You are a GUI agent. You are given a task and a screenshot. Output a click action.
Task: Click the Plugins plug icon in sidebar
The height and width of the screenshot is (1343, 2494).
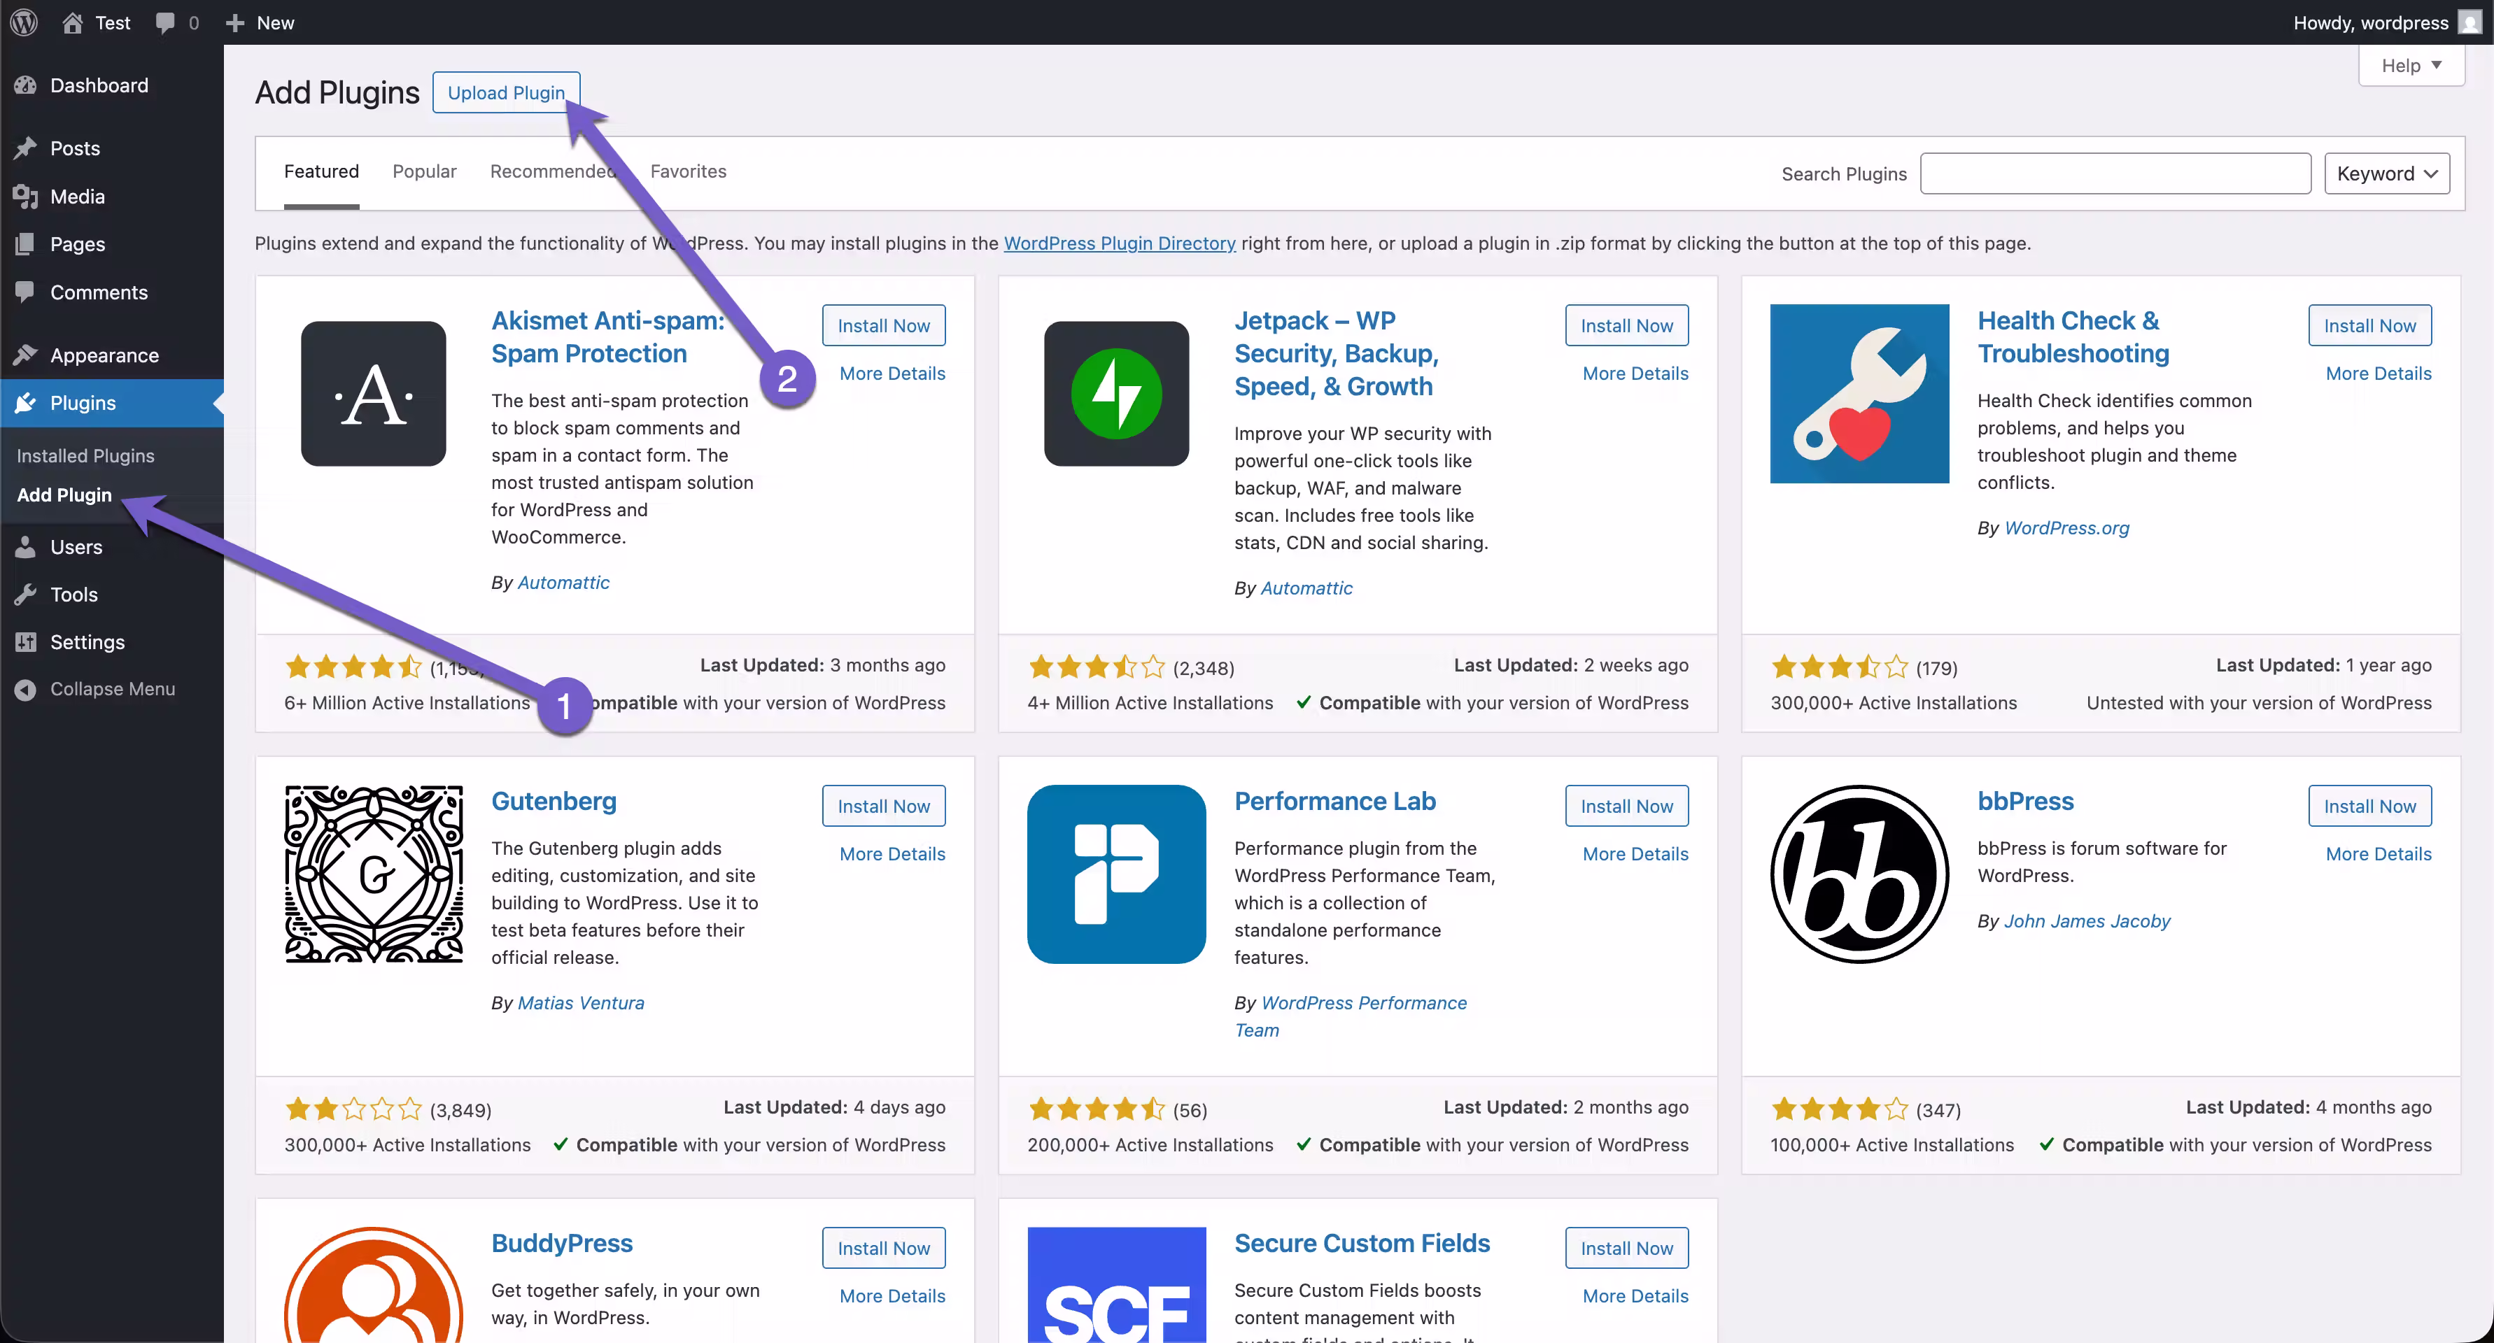pos(26,404)
